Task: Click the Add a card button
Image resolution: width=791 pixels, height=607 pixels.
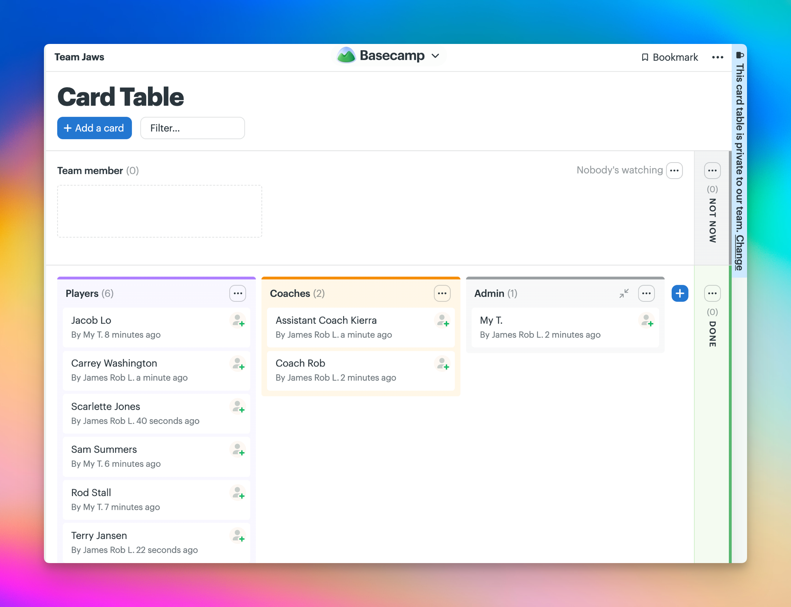Action: 94,128
